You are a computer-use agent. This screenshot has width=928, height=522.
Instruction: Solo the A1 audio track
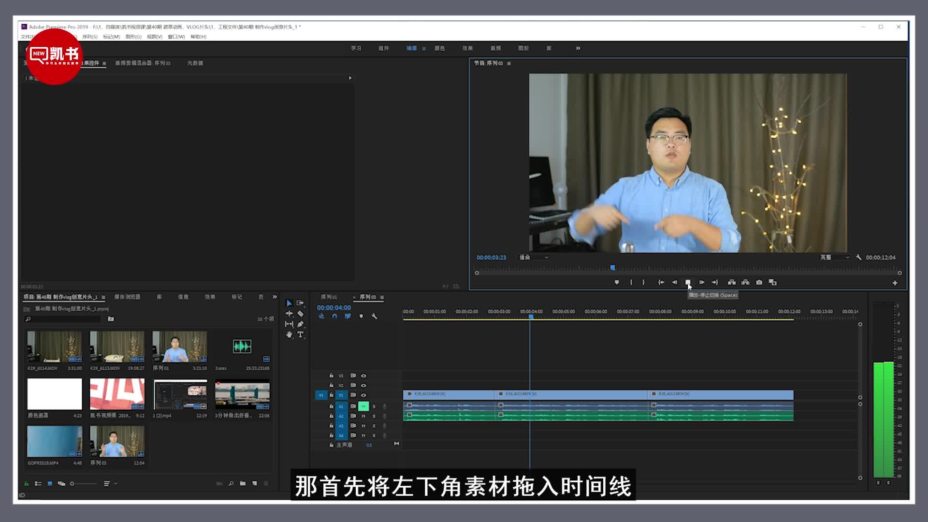[374, 406]
